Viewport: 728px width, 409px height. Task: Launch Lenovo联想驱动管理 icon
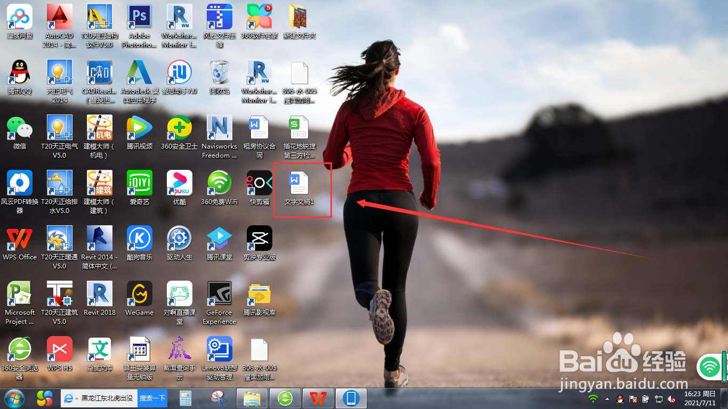[x=220, y=358]
